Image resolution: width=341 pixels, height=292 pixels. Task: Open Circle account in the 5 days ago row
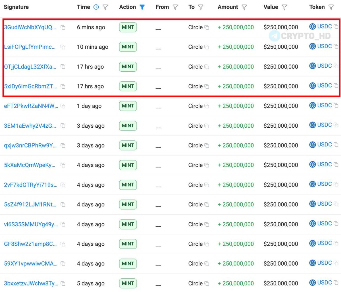(196, 283)
